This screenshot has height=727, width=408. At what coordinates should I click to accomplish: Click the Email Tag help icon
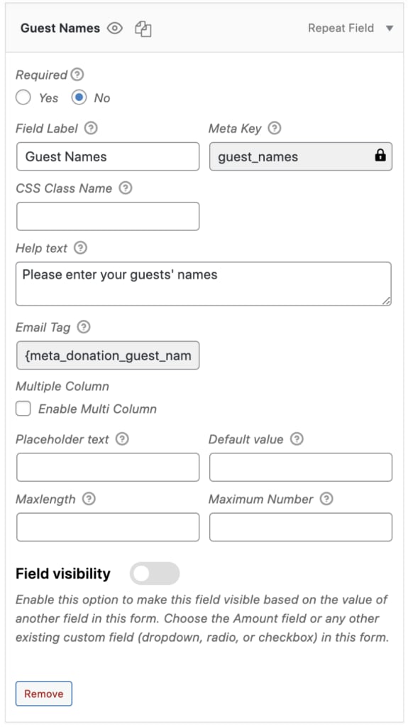tap(83, 327)
